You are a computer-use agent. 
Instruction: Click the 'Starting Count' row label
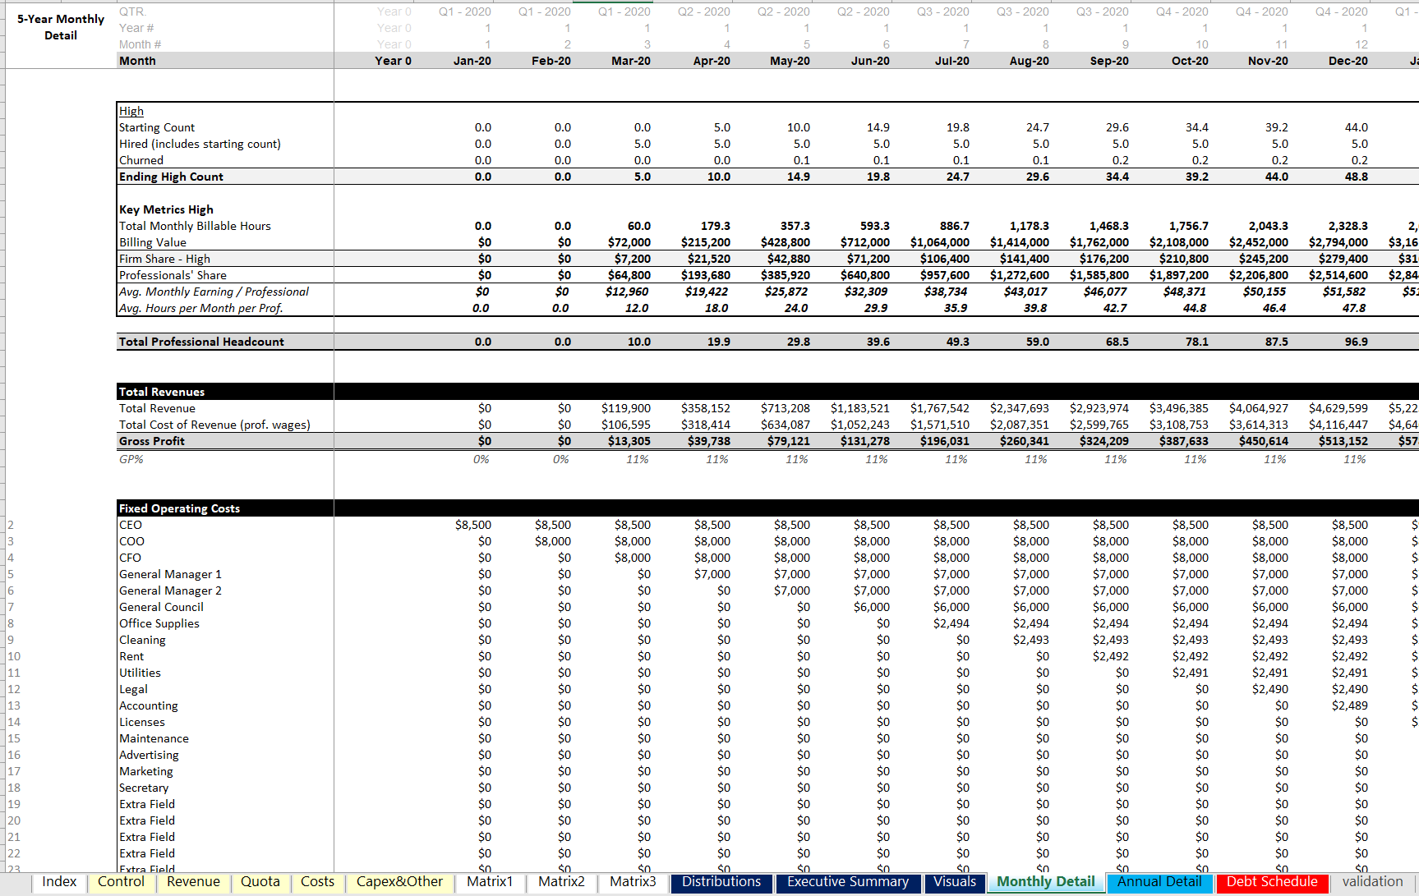(157, 127)
